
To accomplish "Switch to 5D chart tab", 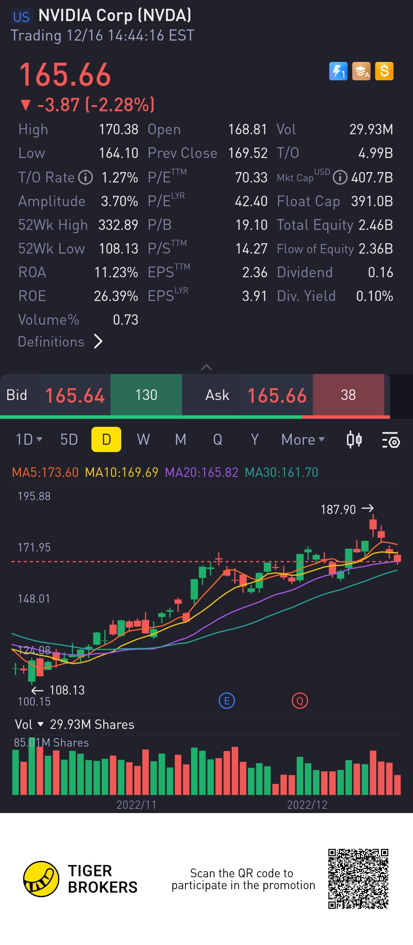I will pos(69,439).
